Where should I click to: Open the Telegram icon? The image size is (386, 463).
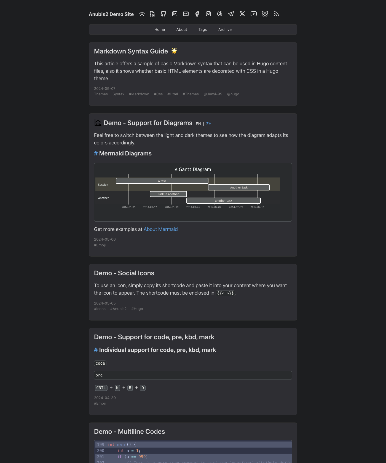point(231,14)
